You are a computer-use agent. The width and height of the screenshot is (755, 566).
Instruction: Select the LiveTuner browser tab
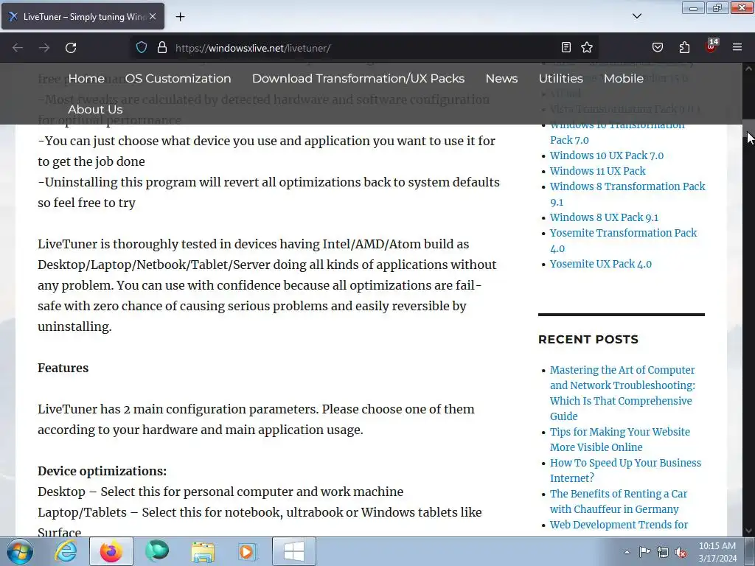point(83,16)
